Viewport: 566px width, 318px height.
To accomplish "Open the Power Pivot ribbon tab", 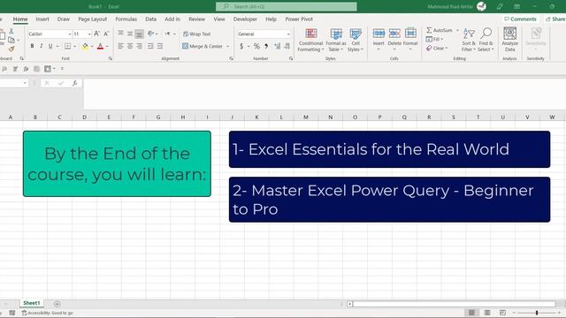I will [x=299, y=19].
